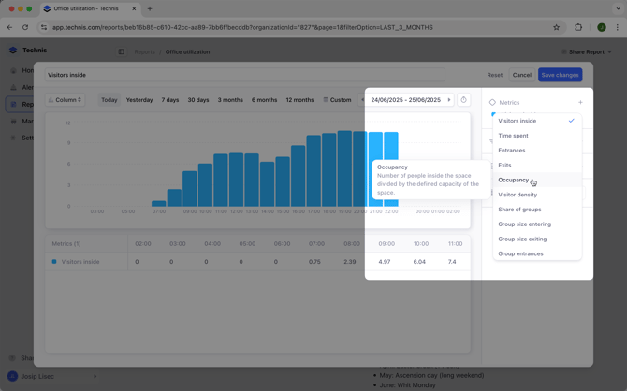Click the Technis logo in the sidebar
Screen dimensions: 627x391
tap(13, 51)
